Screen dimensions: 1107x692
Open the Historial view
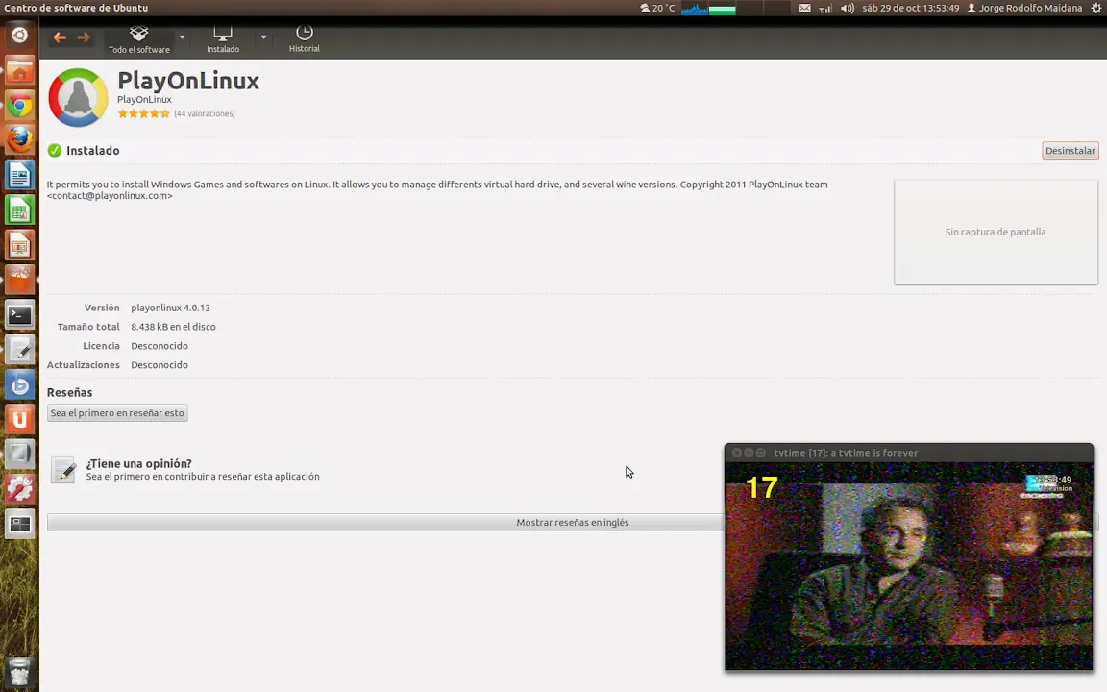pos(305,39)
